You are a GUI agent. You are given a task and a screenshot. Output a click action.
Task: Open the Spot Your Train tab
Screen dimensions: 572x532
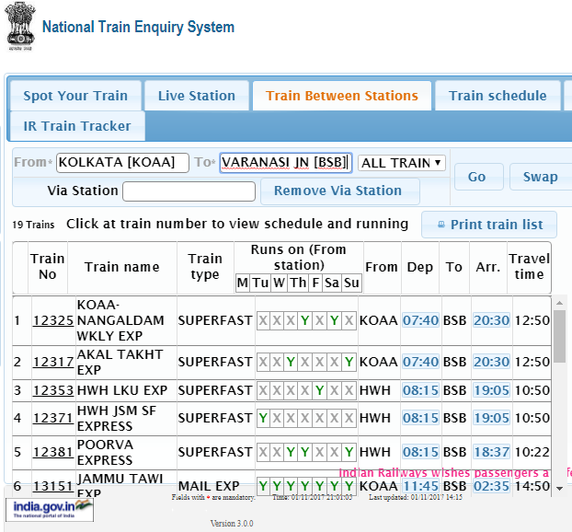[x=75, y=96]
